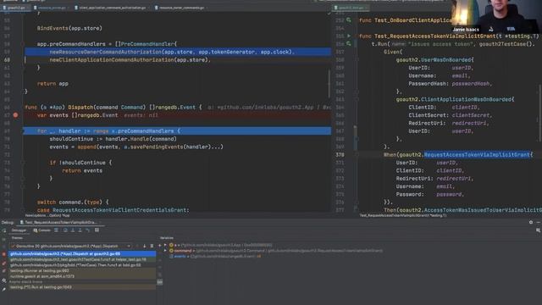Click the Rerun debug session icon
Viewport: 542px width, 305px height.
click(3, 230)
